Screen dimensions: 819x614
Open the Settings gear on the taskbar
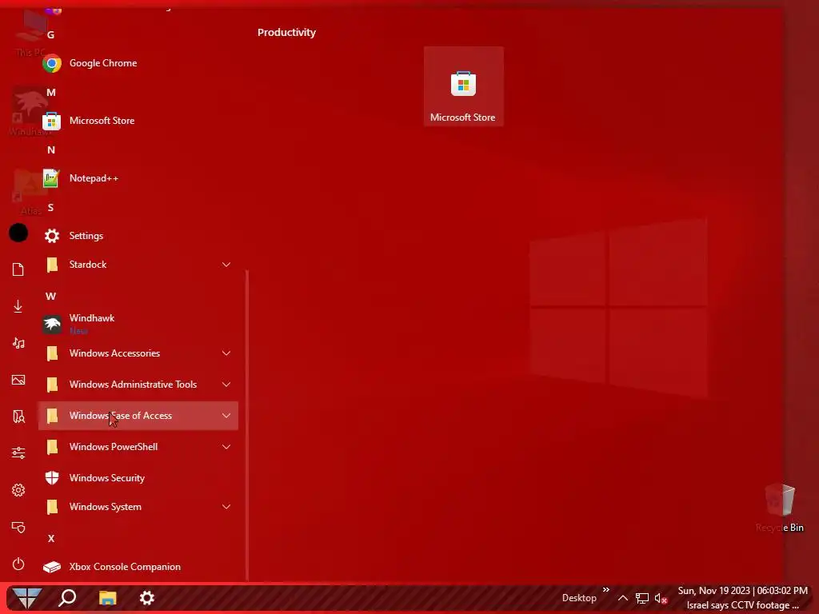[147, 598]
